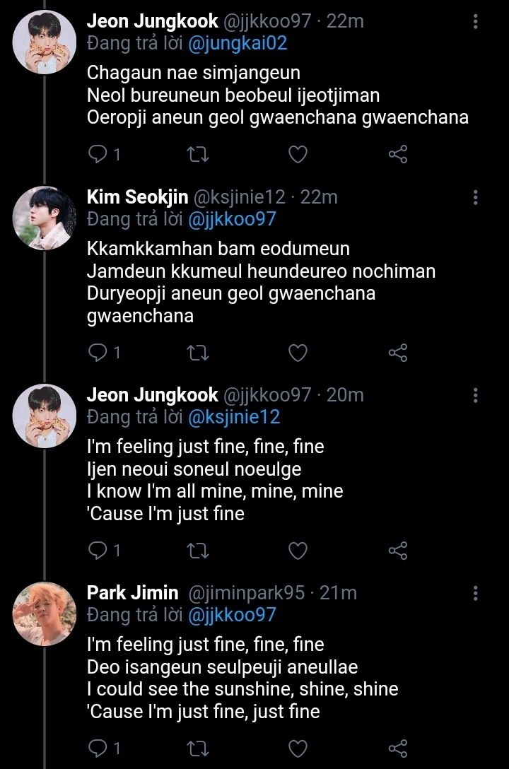This screenshot has height=769, width=509.
Task: Share Park Jimin's sunshine tweet
Action: (x=399, y=748)
